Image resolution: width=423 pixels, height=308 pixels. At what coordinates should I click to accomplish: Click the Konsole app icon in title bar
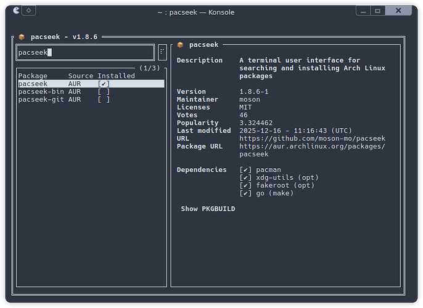[x=16, y=10]
